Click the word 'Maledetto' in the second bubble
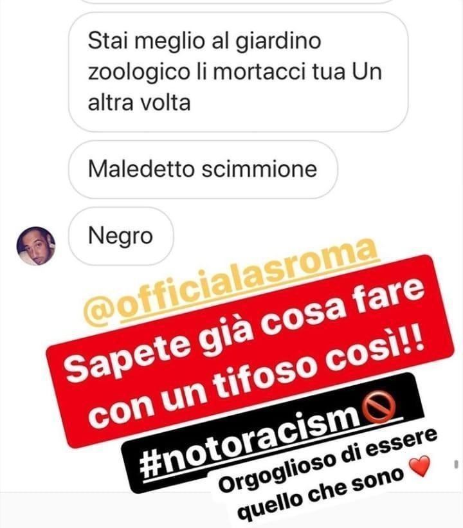Image resolution: width=463 pixels, height=528 pixels. tap(141, 168)
